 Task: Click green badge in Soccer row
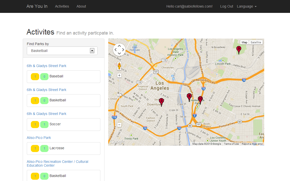[x=44, y=125]
